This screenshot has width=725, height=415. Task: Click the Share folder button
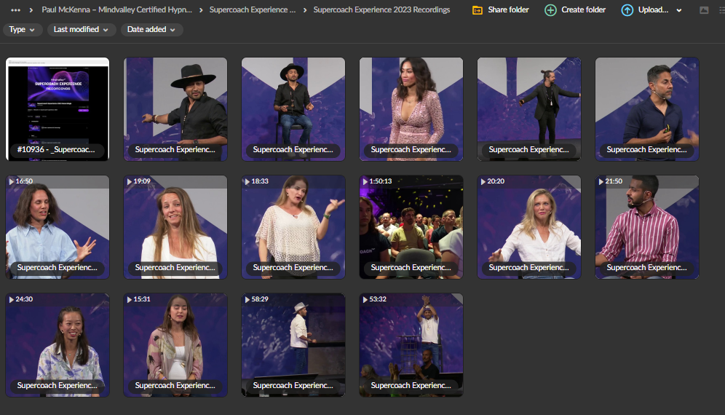(500, 9)
